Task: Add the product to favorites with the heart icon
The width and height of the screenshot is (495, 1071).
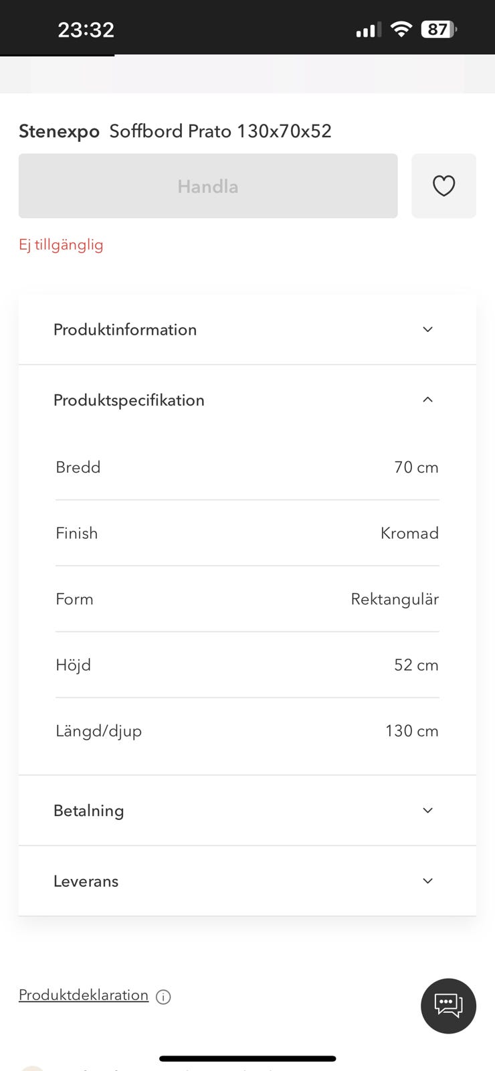Action: click(x=443, y=185)
